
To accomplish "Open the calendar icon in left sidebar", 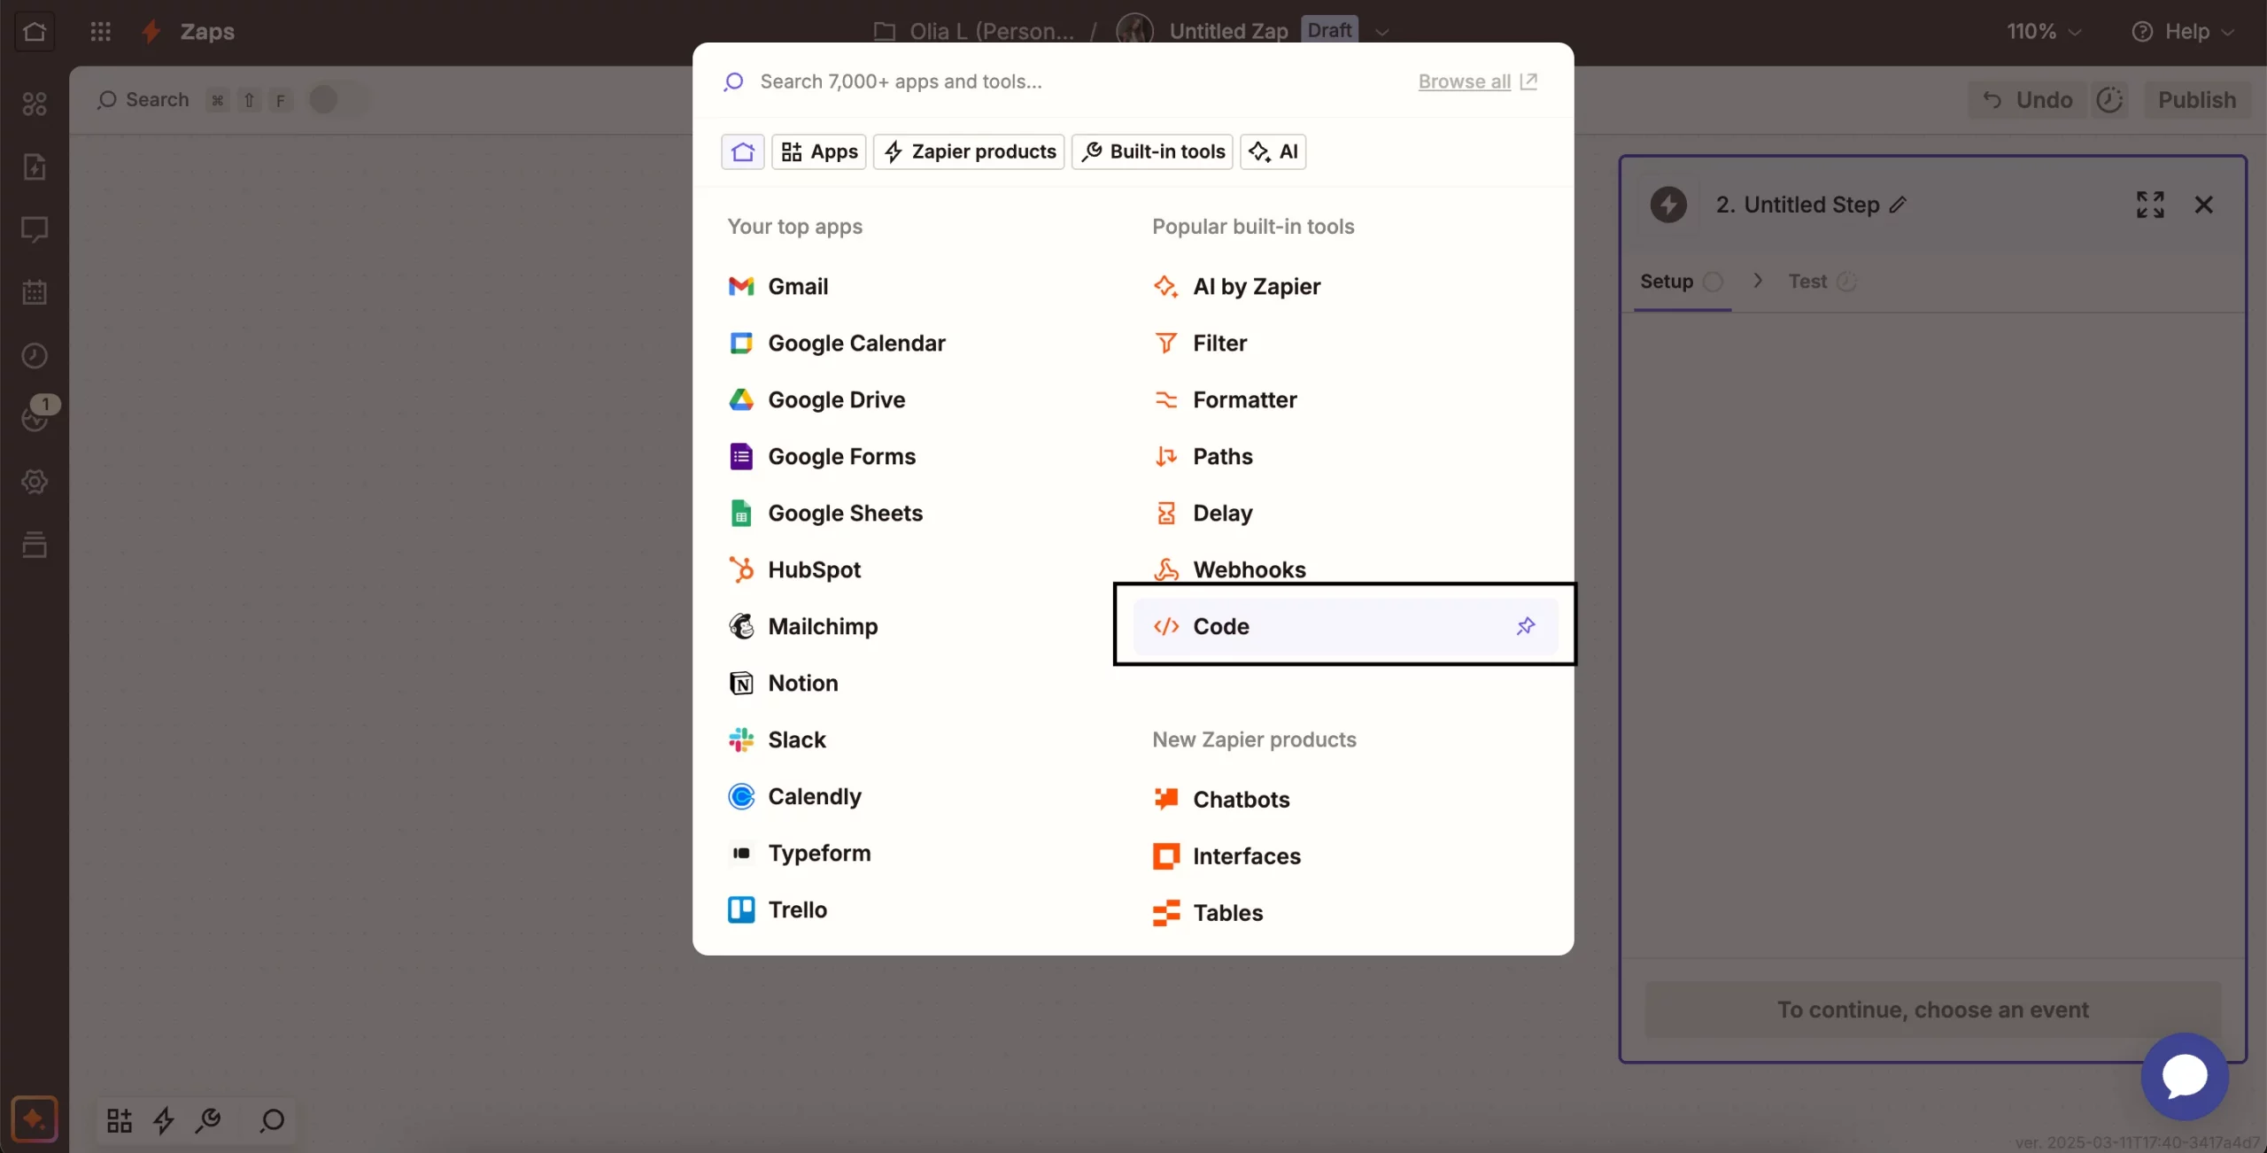I will point(35,292).
